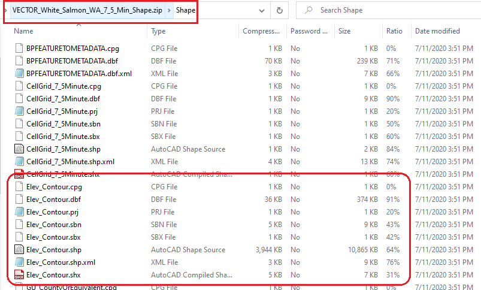Click the red SHX icon of Elev_Contour.shx
Screen dimensions: 481x290
[x=19, y=274]
